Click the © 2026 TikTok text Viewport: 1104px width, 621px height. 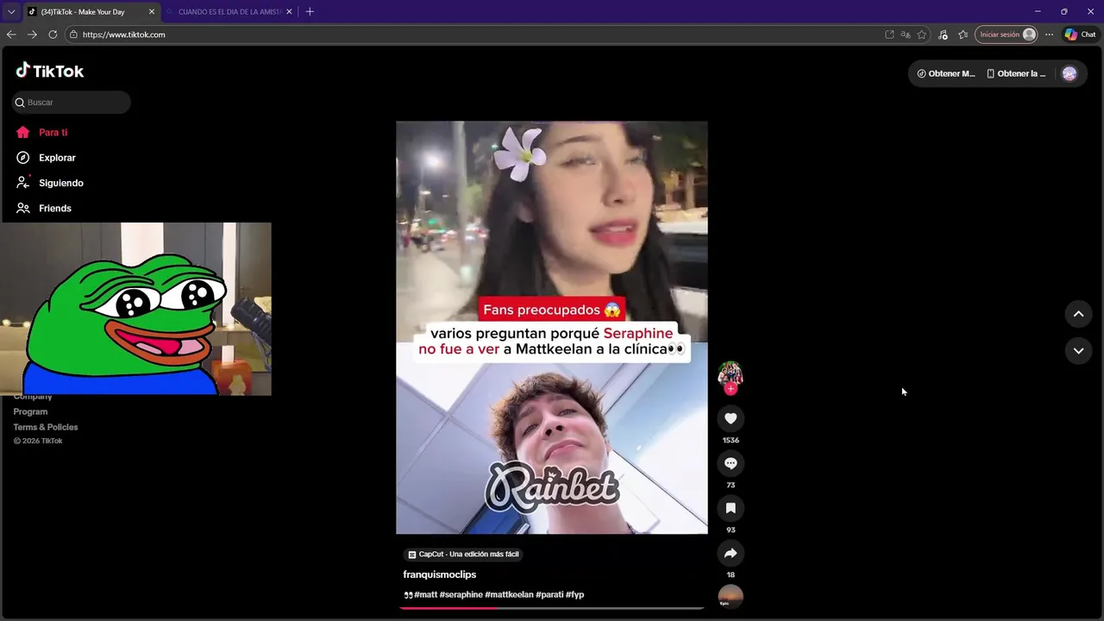38,441
